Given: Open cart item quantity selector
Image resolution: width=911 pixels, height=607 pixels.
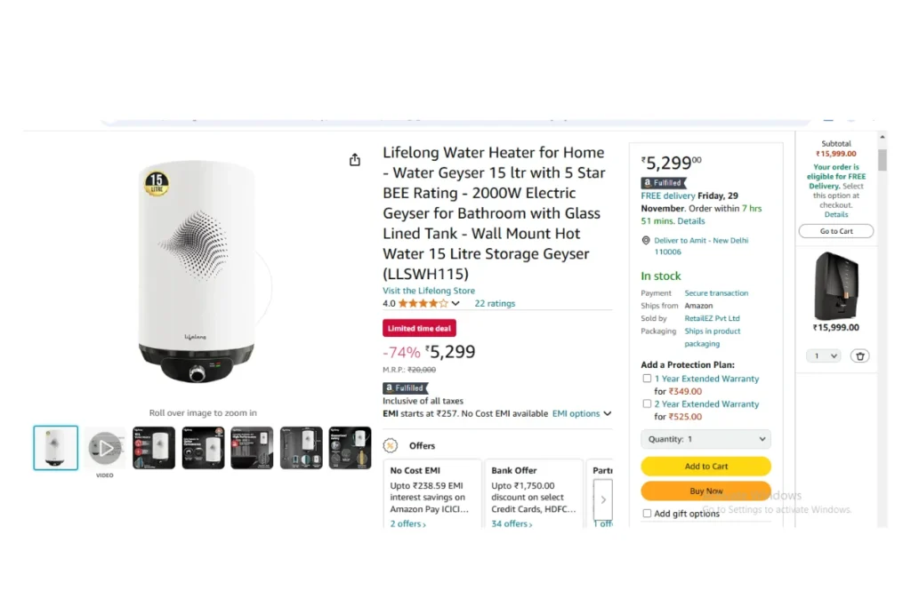Looking at the screenshot, I should tap(823, 355).
